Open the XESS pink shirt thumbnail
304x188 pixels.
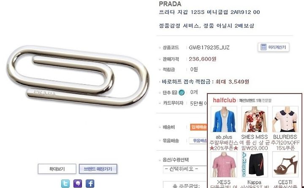click(x=224, y=164)
